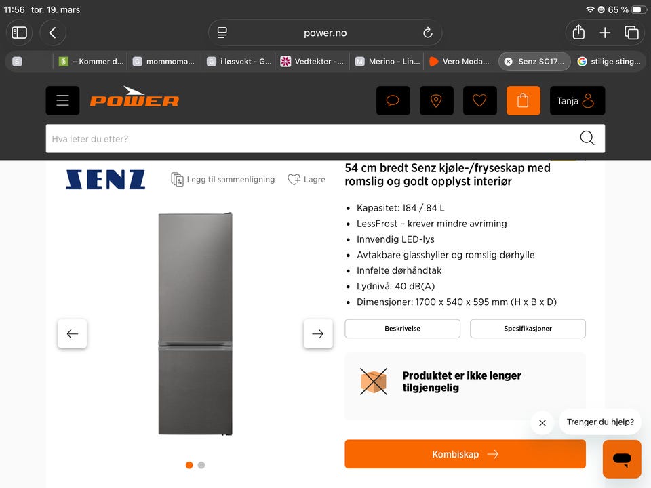Screen dimensions: 651x488
Task: Open the favorites heart icon
Action: point(479,100)
